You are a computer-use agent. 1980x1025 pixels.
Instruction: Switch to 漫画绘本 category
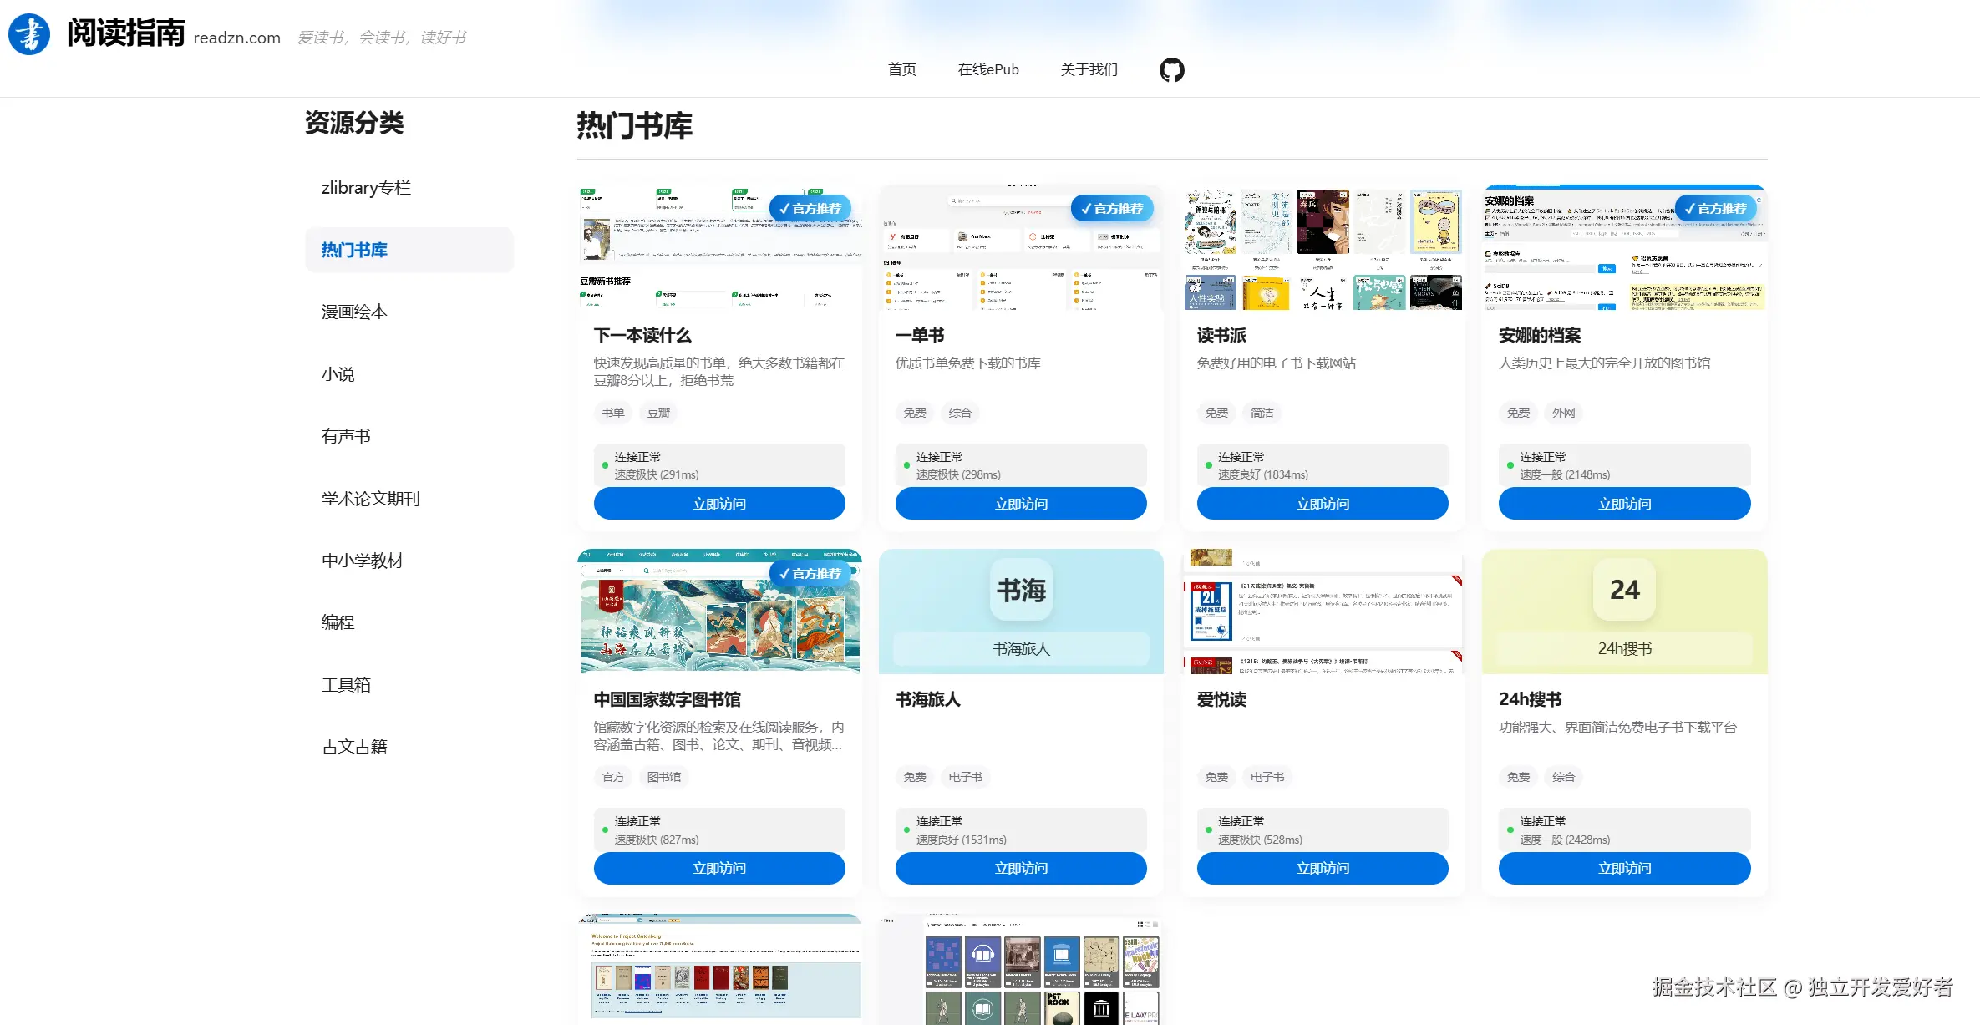coord(354,312)
